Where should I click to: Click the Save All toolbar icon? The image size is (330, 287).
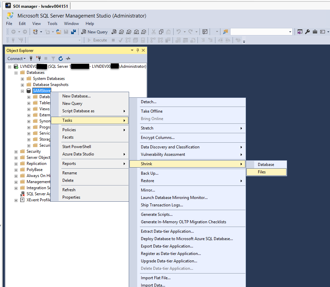pyautogui.click(x=73, y=32)
